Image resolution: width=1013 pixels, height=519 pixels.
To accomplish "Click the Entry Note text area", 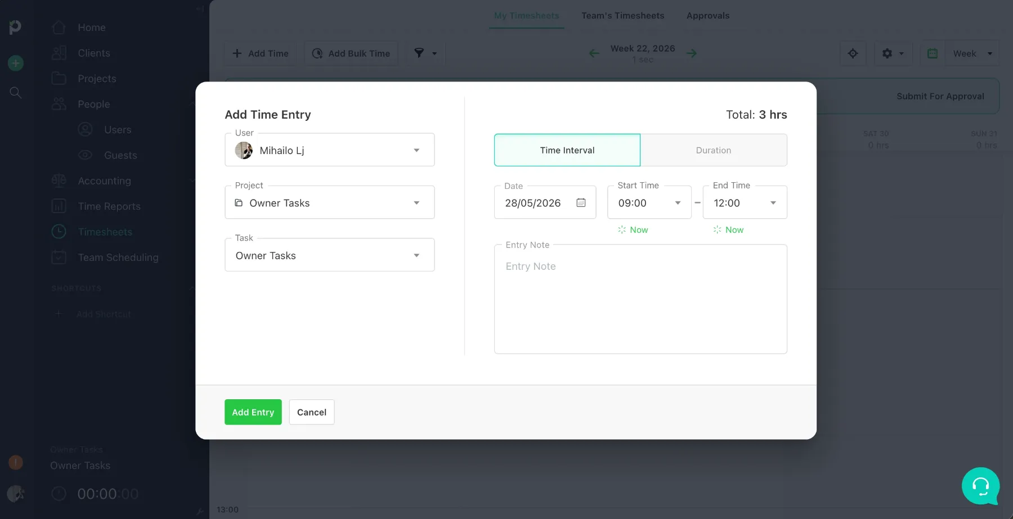I will pyautogui.click(x=640, y=299).
